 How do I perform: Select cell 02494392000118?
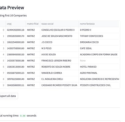click(x=16, y=30)
